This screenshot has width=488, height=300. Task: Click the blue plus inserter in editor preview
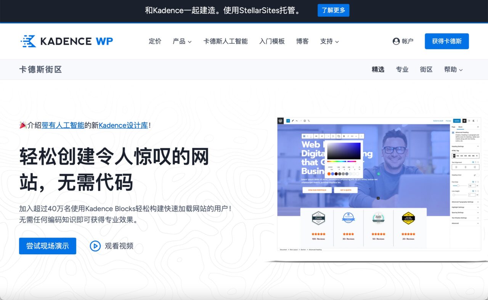(288, 121)
